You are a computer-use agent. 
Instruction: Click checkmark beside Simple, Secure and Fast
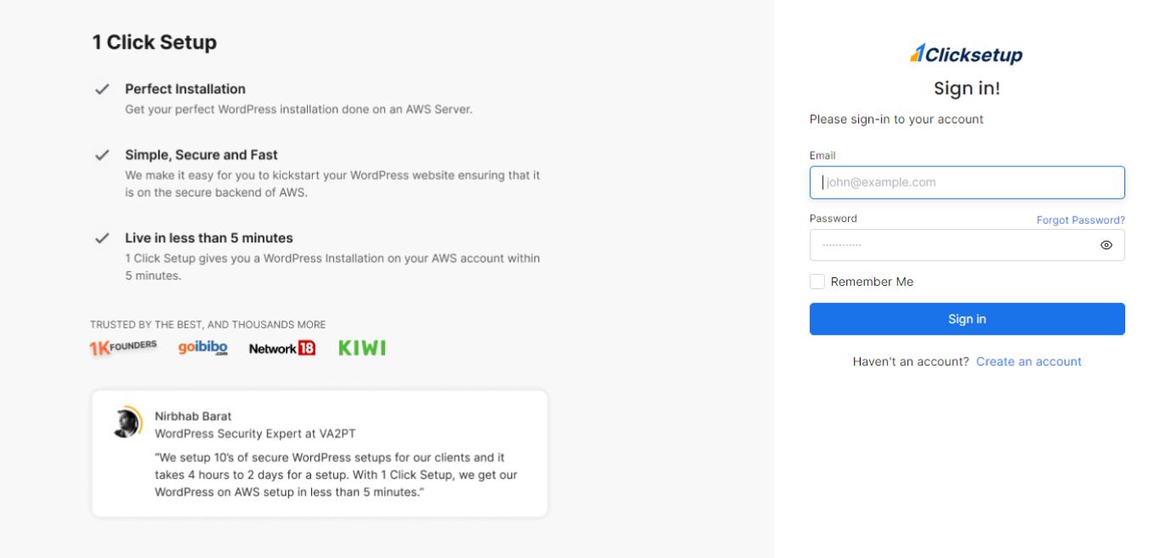coord(102,155)
